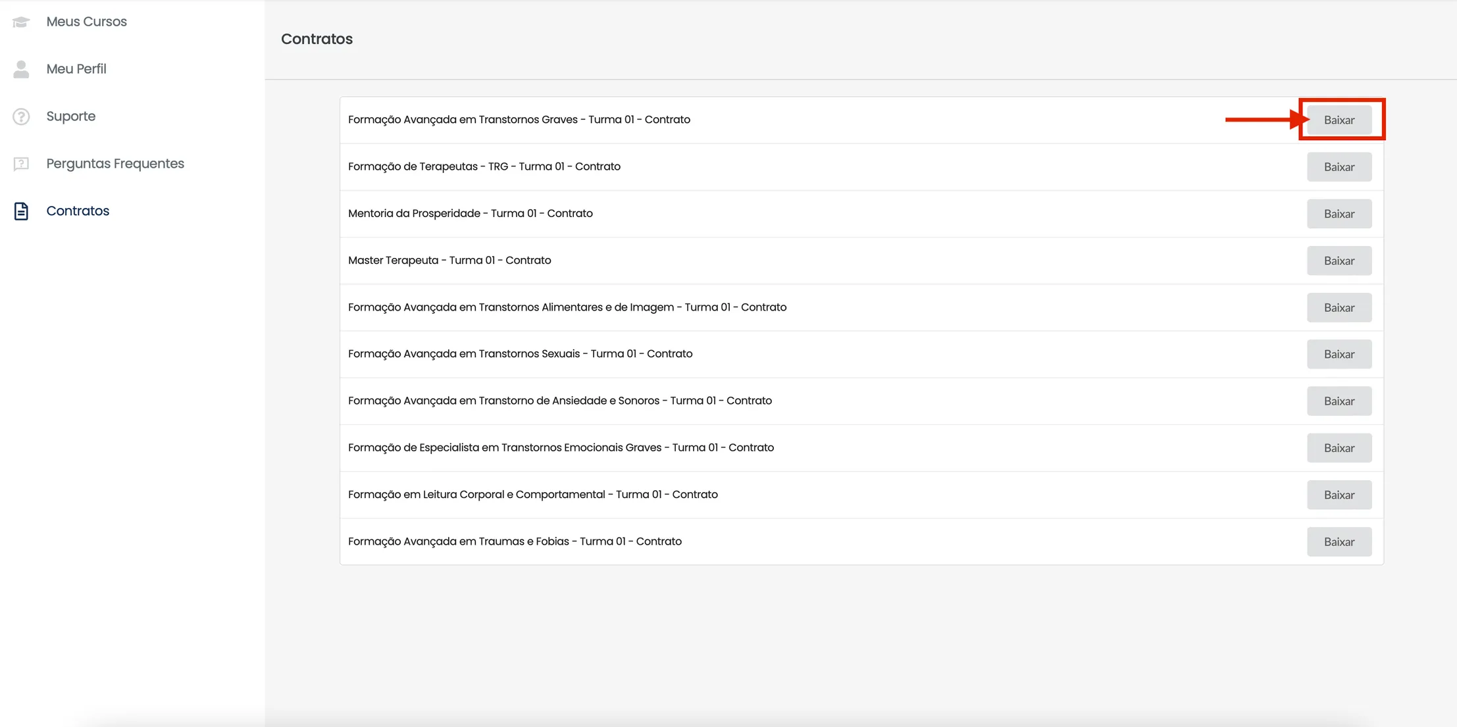Select Contratos in the sidebar menu
This screenshot has width=1457, height=727.
tap(78, 211)
